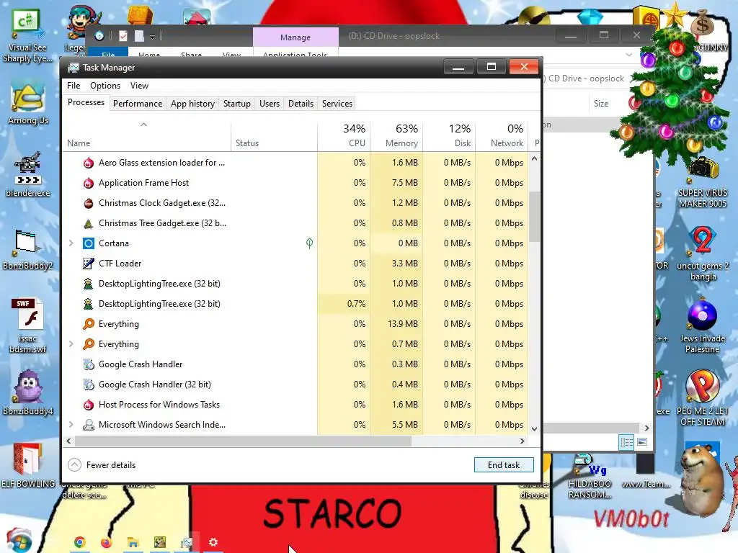738x553 pixels.
Task: Click the Cortana process icon
Action: click(89, 243)
